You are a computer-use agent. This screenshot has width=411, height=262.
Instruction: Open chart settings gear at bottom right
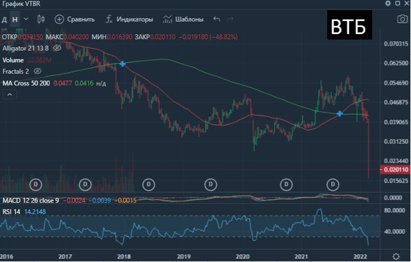coord(396,256)
